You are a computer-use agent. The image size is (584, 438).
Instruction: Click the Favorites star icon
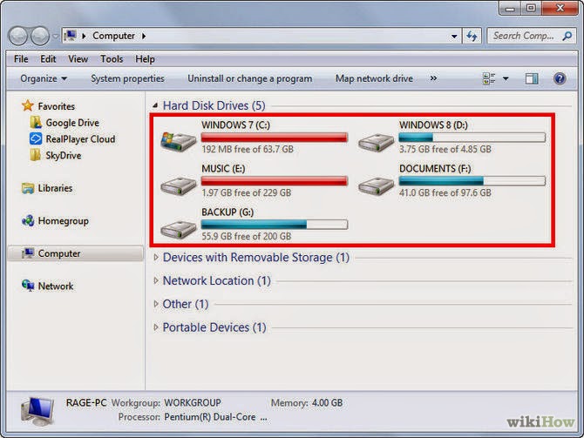(28, 105)
